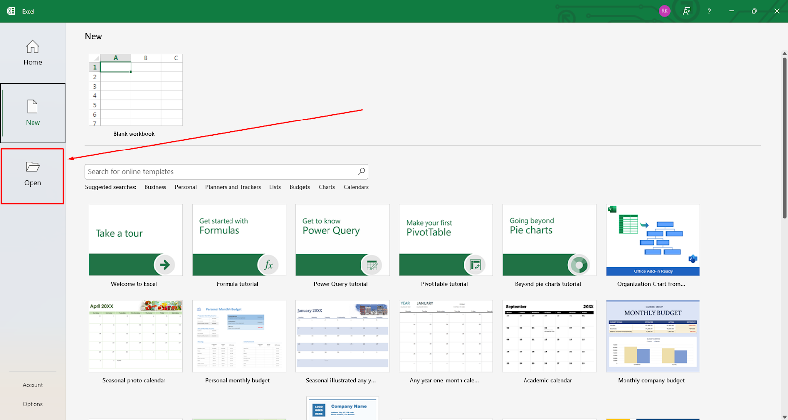Click the Open label in the sidebar
Screen dimensions: 788x420
click(x=33, y=183)
